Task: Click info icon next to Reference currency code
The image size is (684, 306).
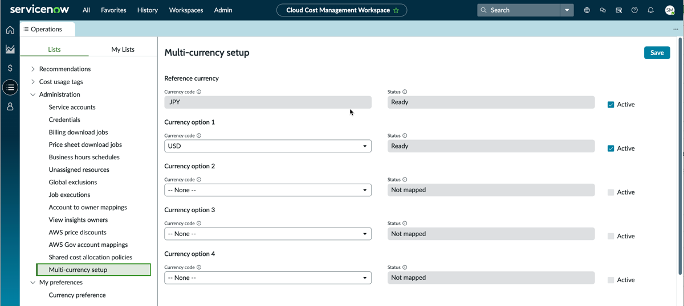Action: point(199,92)
